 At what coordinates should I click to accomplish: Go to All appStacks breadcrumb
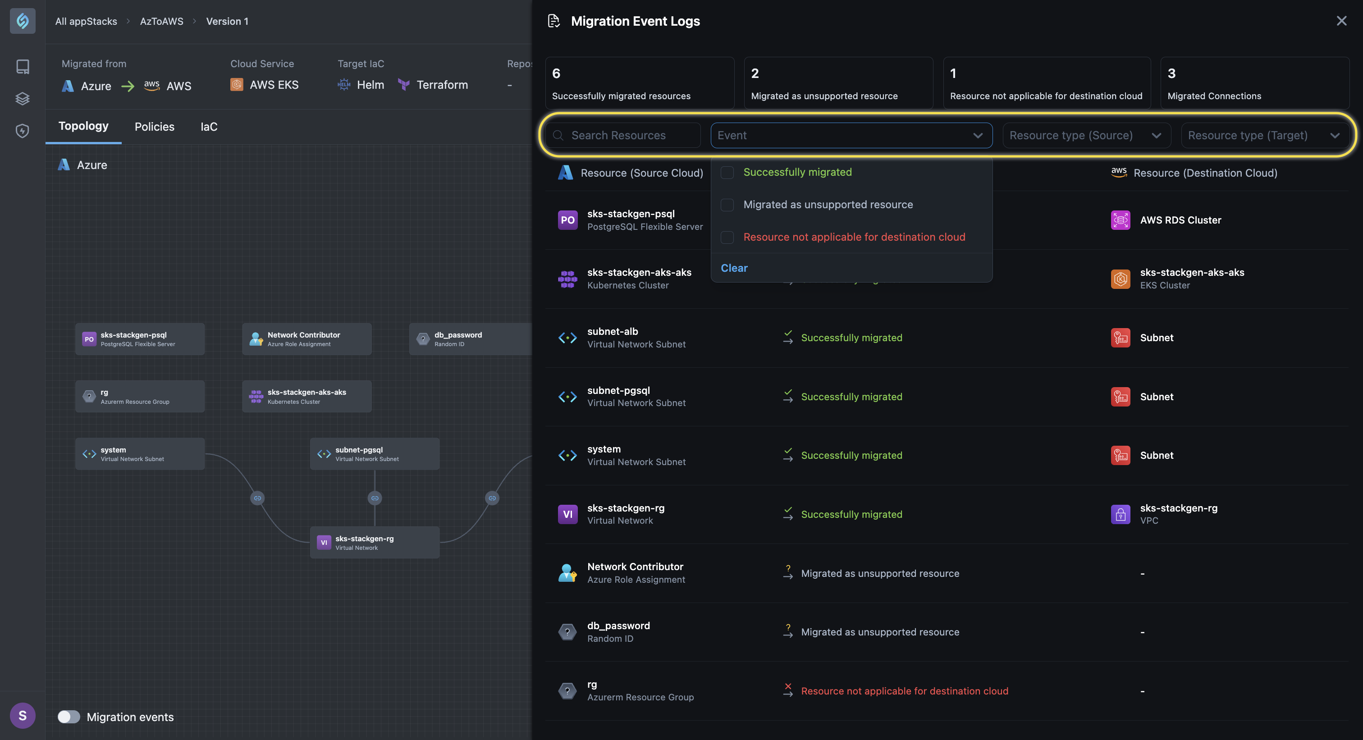pyautogui.click(x=86, y=21)
